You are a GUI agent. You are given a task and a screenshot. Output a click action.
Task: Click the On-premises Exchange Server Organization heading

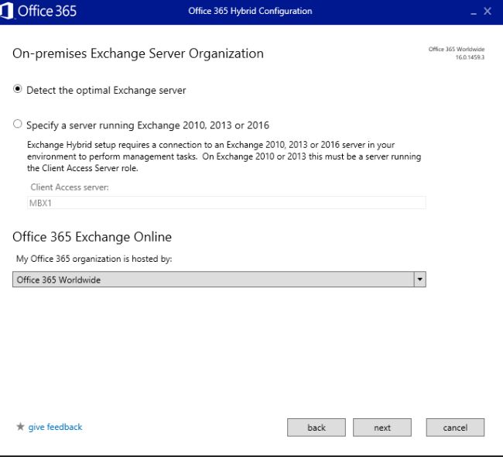138,53
